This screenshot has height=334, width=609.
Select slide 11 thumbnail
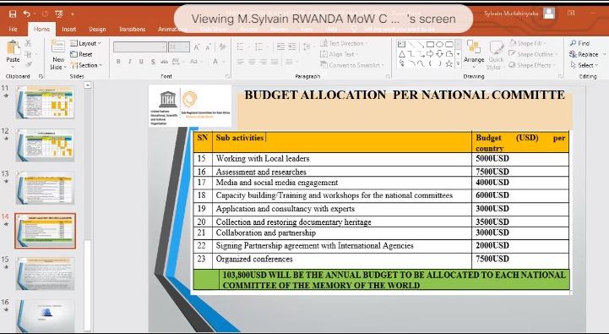(x=45, y=102)
